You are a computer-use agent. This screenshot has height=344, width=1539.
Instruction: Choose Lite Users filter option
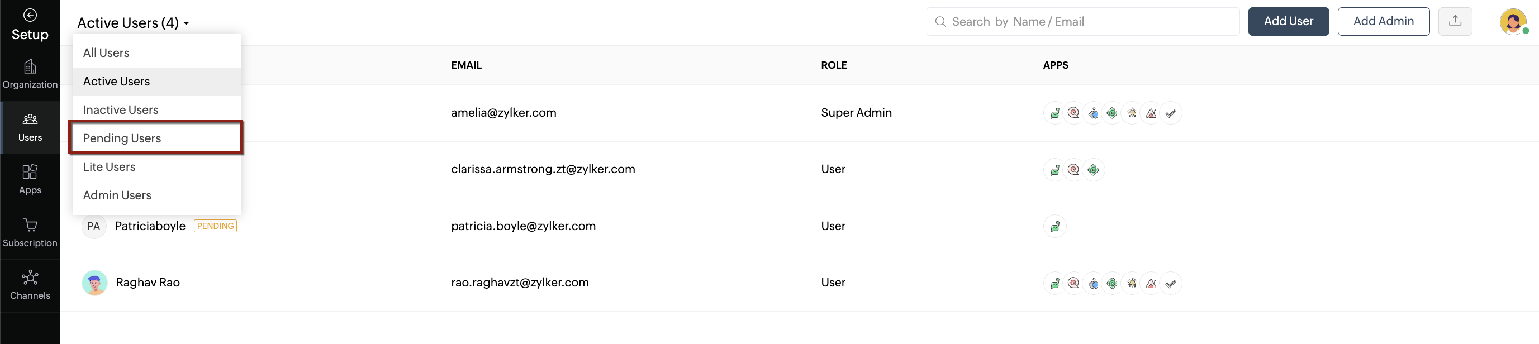[x=110, y=166]
